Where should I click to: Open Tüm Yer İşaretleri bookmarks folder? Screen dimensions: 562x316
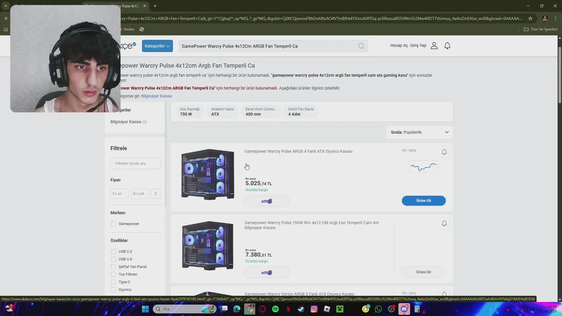(541, 29)
